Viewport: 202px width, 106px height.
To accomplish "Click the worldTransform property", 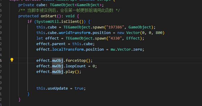I will tap(75, 33).
